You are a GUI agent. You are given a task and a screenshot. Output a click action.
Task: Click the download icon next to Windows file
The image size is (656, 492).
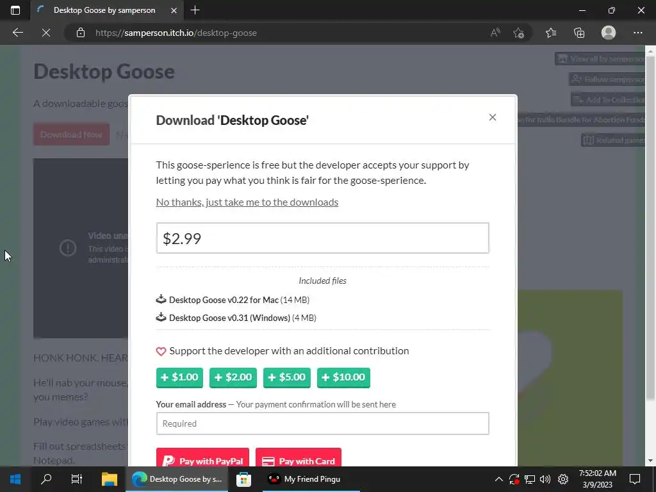point(161,318)
